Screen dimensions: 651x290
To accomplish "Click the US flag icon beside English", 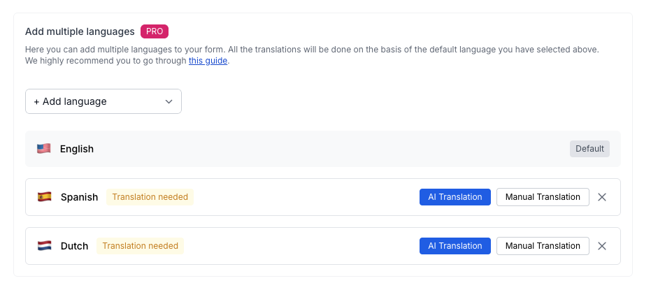I will coord(44,149).
